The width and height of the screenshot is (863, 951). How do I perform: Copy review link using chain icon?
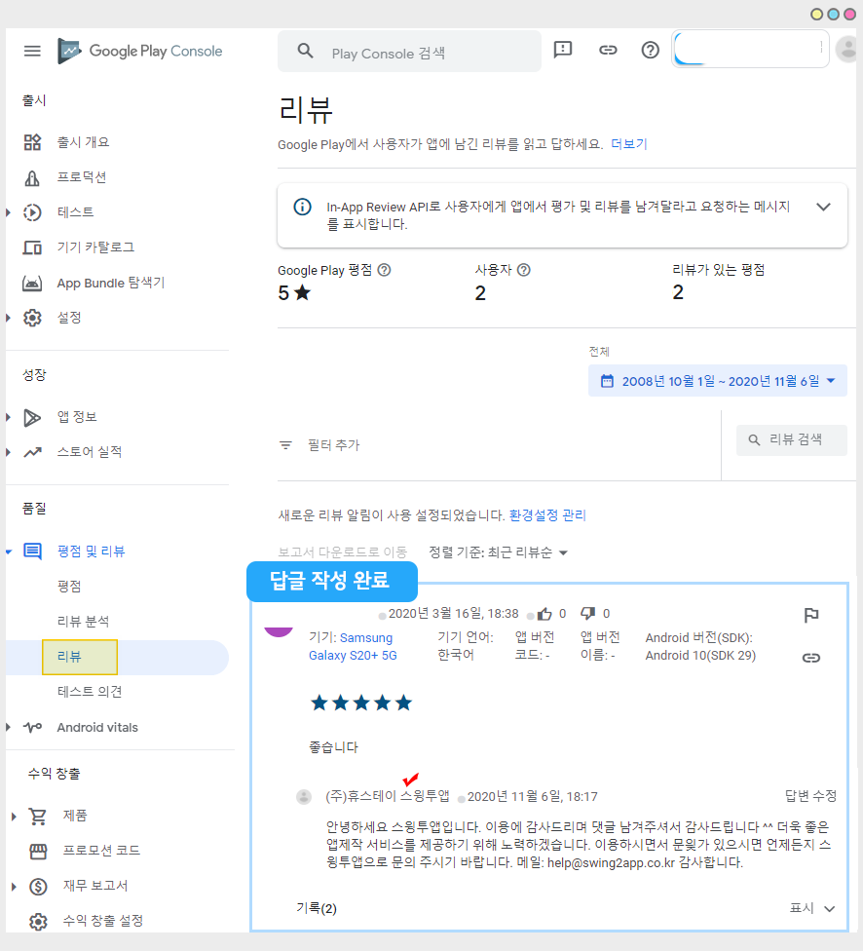coord(810,658)
